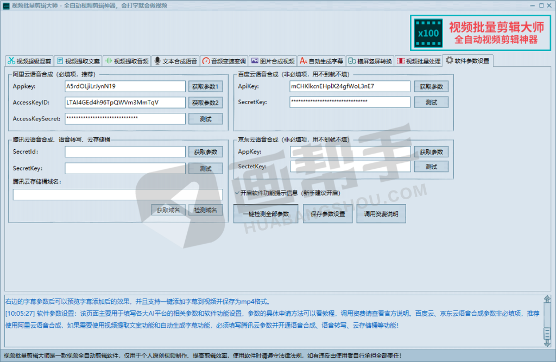Viewport: 556px width, 362px height.
Task: Test the Tencent SecretKey with 测试
Action: [x=205, y=168]
